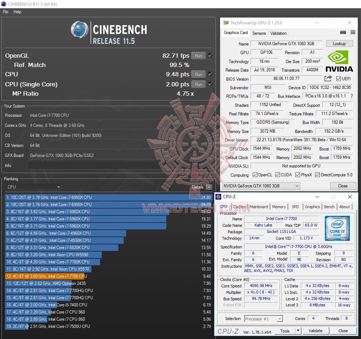Click the Run button for CPU
Screen dimensions: 361x339
pyautogui.click(x=199, y=74)
